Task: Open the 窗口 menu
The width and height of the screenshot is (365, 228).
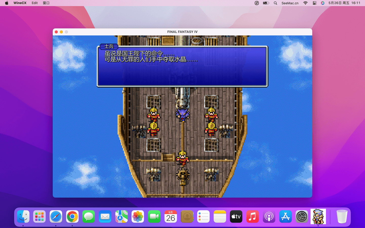Action: (x=46, y=3)
